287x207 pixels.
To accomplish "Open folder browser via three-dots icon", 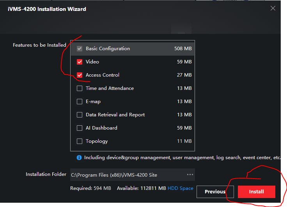I will point(190,175).
